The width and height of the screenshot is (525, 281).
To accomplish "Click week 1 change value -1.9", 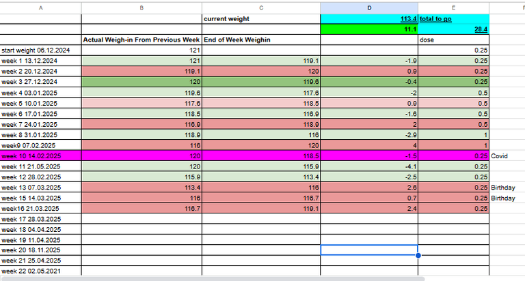I will [369, 61].
